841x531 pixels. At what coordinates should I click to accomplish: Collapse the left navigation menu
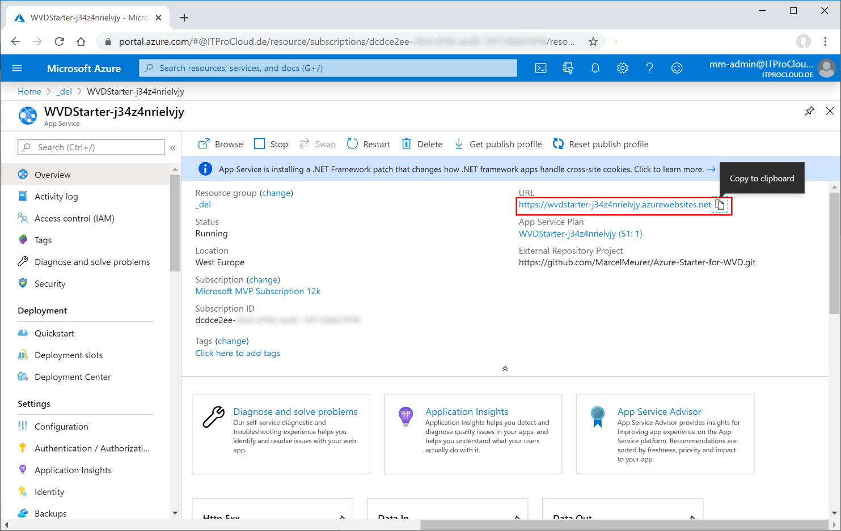(173, 147)
